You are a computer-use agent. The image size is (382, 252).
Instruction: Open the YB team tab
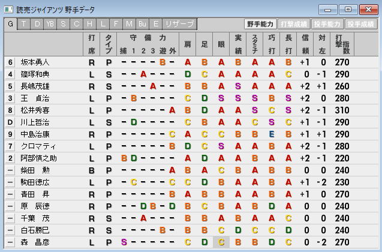click(50, 24)
